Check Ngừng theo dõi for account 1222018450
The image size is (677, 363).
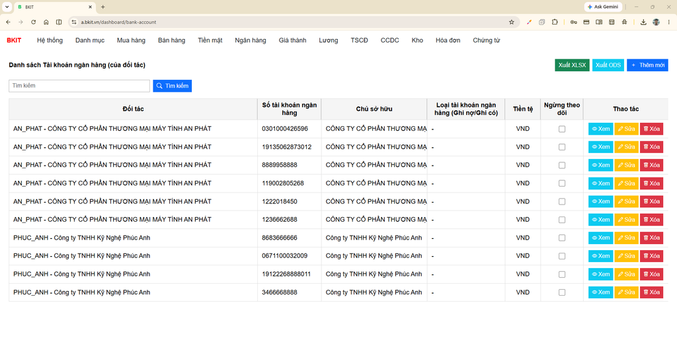(562, 201)
